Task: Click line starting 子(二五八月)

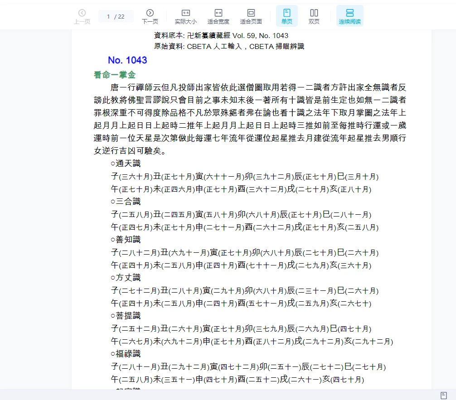Action: 241,214
